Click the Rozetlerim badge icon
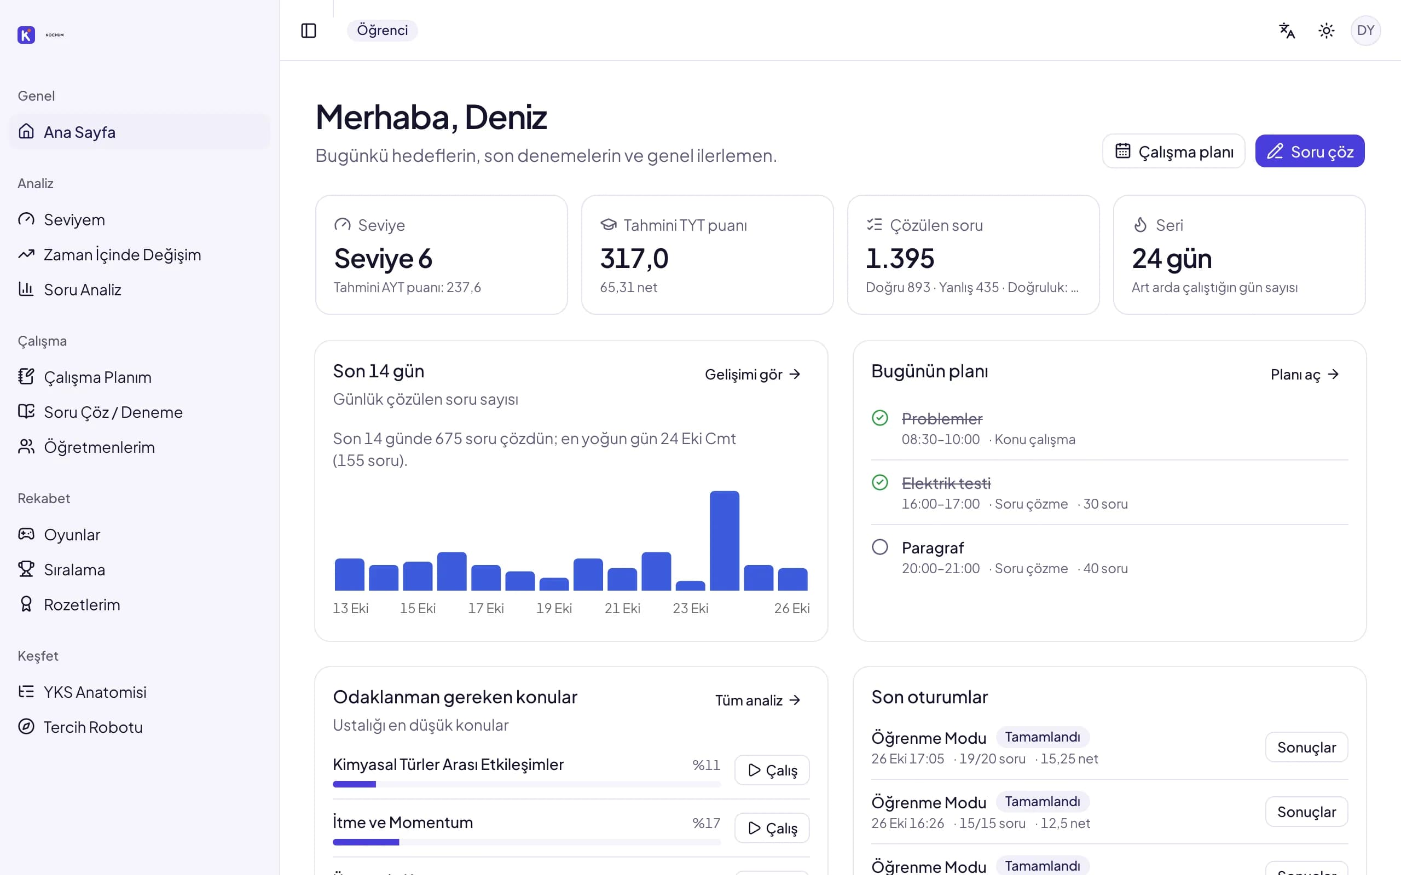The width and height of the screenshot is (1401, 875). (26, 604)
